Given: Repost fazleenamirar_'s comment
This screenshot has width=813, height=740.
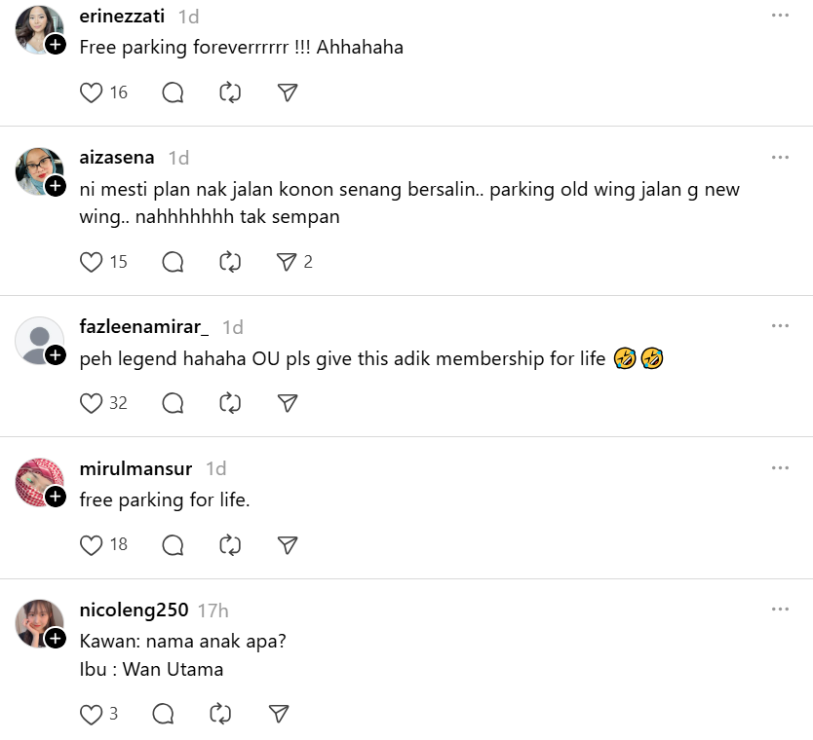Looking at the screenshot, I should point(230,403).
